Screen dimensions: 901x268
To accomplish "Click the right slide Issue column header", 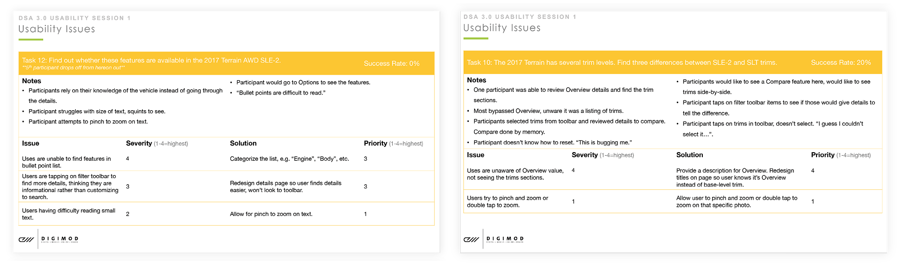I will pyautogui.click(x=476, y=155).
